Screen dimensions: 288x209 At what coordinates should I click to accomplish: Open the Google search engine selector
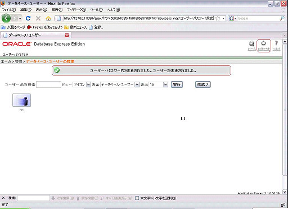click(x=232, y=18)
